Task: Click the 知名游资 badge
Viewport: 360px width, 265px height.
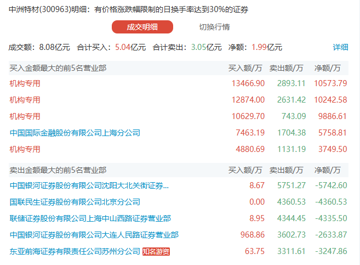Action: click(156, 251)
